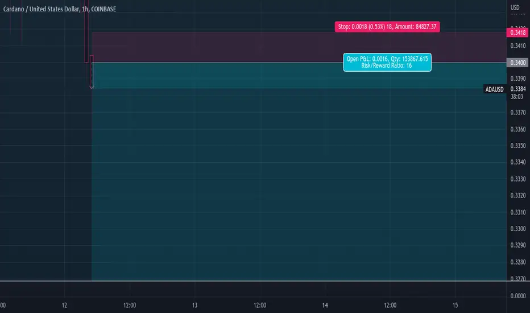The image size is (530, 313).
Task: Select the teal profit target zone
Action: [x=299, y=171]
